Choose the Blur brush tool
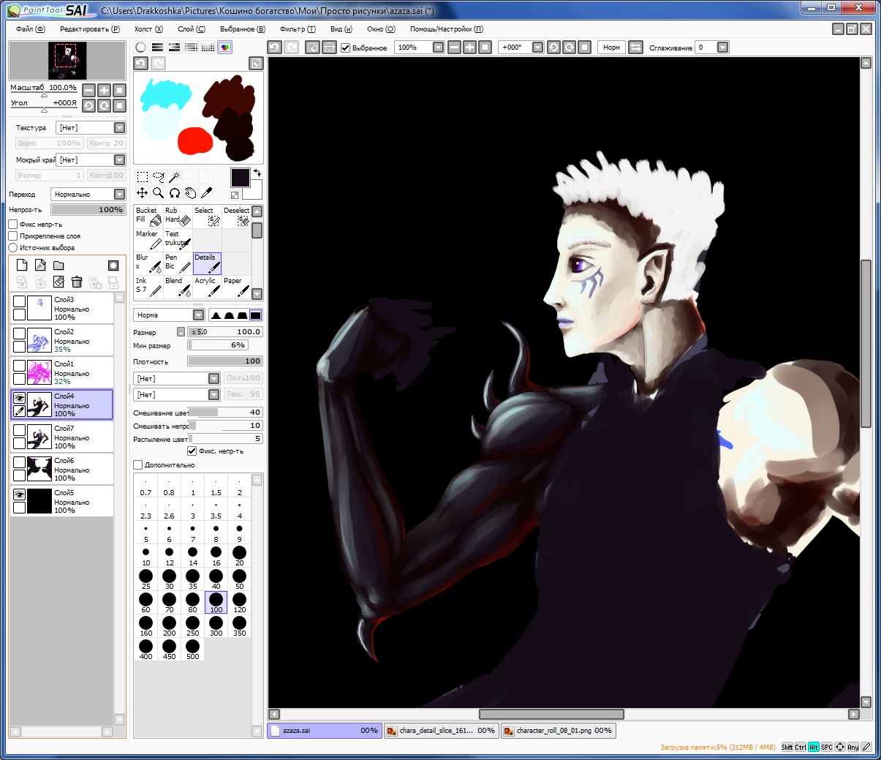This screenshot has width=881, height=760. point(148,263)
